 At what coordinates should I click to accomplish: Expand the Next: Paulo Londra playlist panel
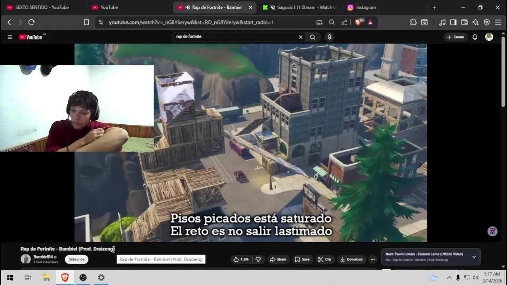coord(474,257)
